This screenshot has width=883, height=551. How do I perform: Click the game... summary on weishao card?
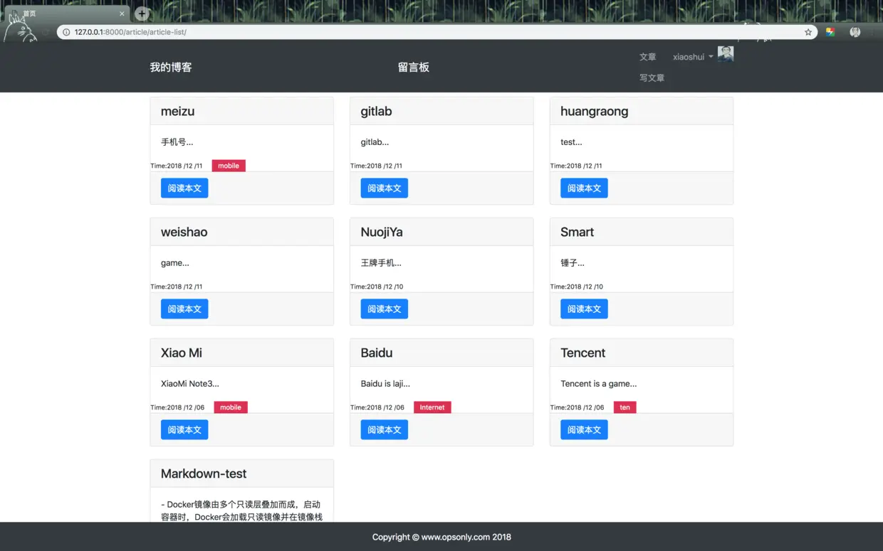175,263
